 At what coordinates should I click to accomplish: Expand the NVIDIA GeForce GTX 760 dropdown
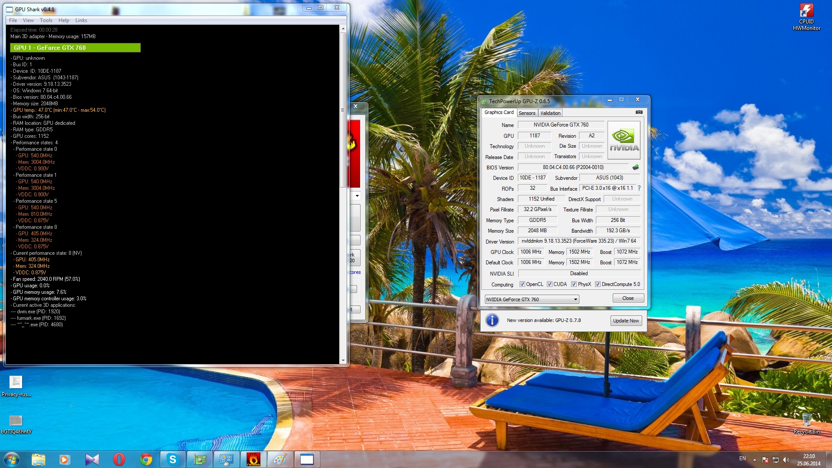coord(575,299)
